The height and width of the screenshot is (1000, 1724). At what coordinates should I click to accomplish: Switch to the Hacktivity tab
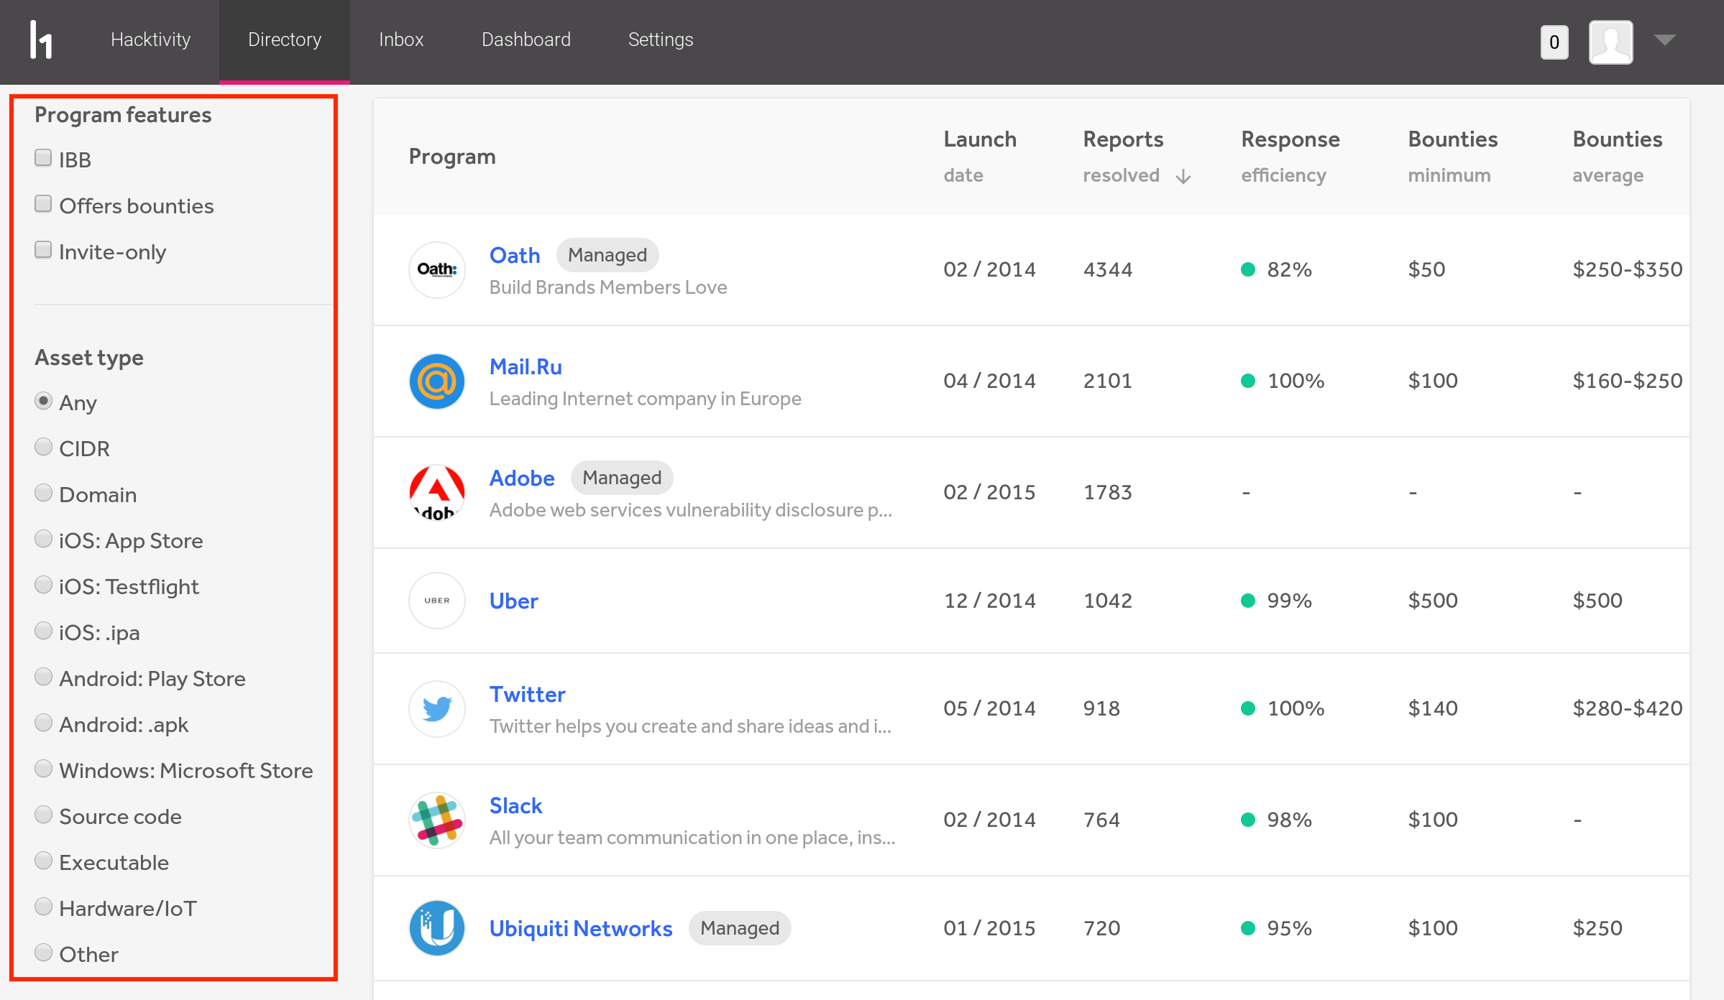pos(150,40)
